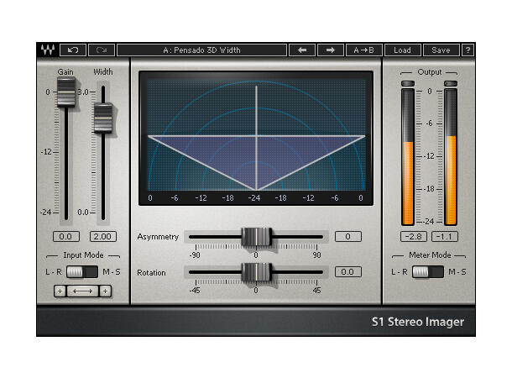Image resolution: width=512 pixels, height=378 pixels.
Task: Open preset name A: Pensado 3D Width
Action: coord(201,50)
